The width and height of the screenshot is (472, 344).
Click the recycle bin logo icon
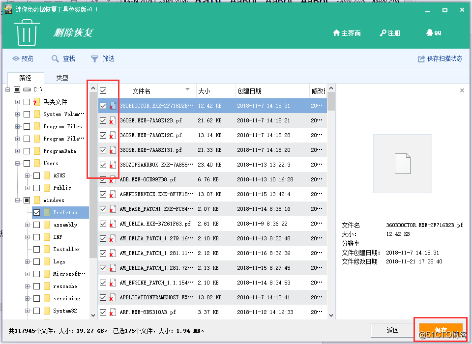pos(27,33)
